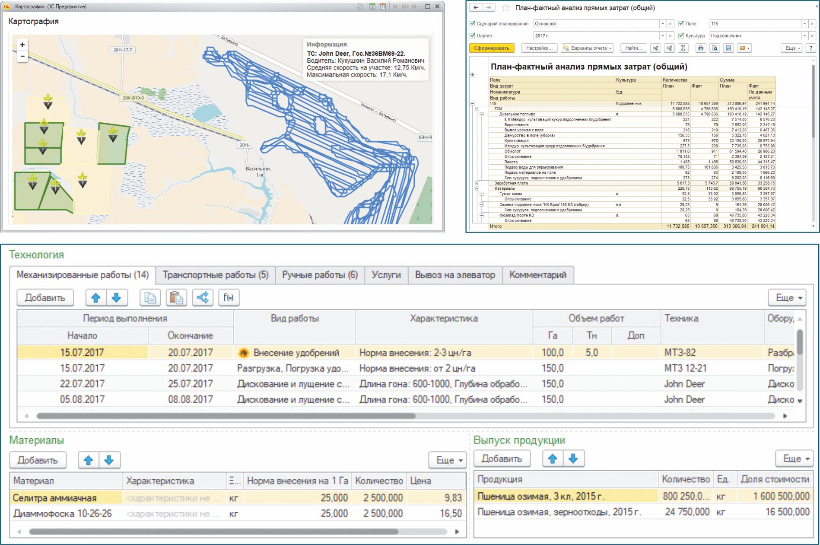The width and height of the screenshot is (820, 545).
Task: Open the Поле dropdown list
Action: (804, 24)
